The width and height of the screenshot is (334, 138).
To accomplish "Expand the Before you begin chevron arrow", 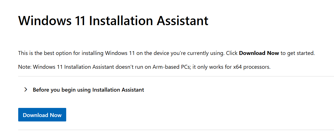I will [x=26, y=89].
